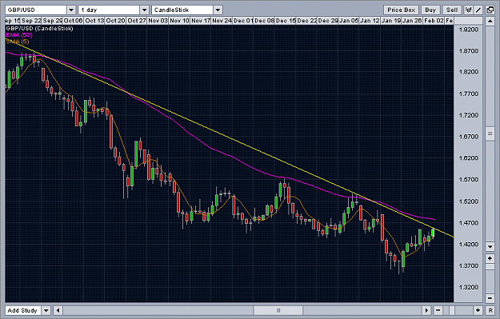Select the bar chart drawing mode icon

tap(468, 10)
